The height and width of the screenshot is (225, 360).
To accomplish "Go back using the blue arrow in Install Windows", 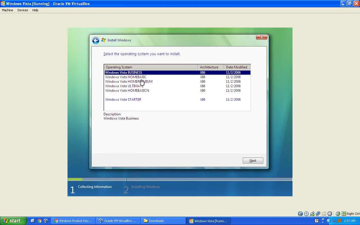I will [96, 40].
